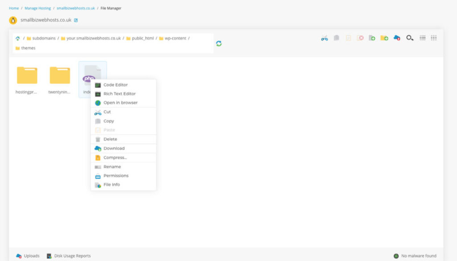Switch to list view layout
The width and height of the screenshot is (457, 261).
coord(422,38)
